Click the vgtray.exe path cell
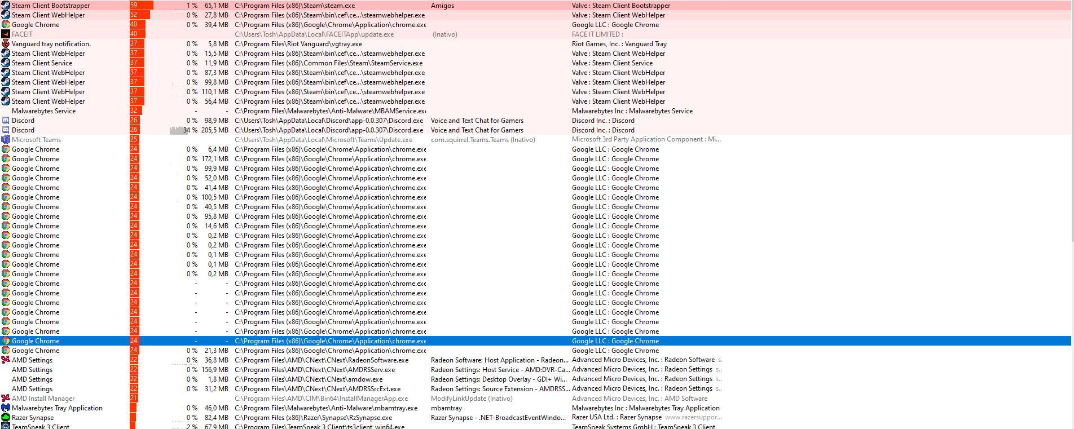Screen dimensions: 1074x429 [298, 44]
